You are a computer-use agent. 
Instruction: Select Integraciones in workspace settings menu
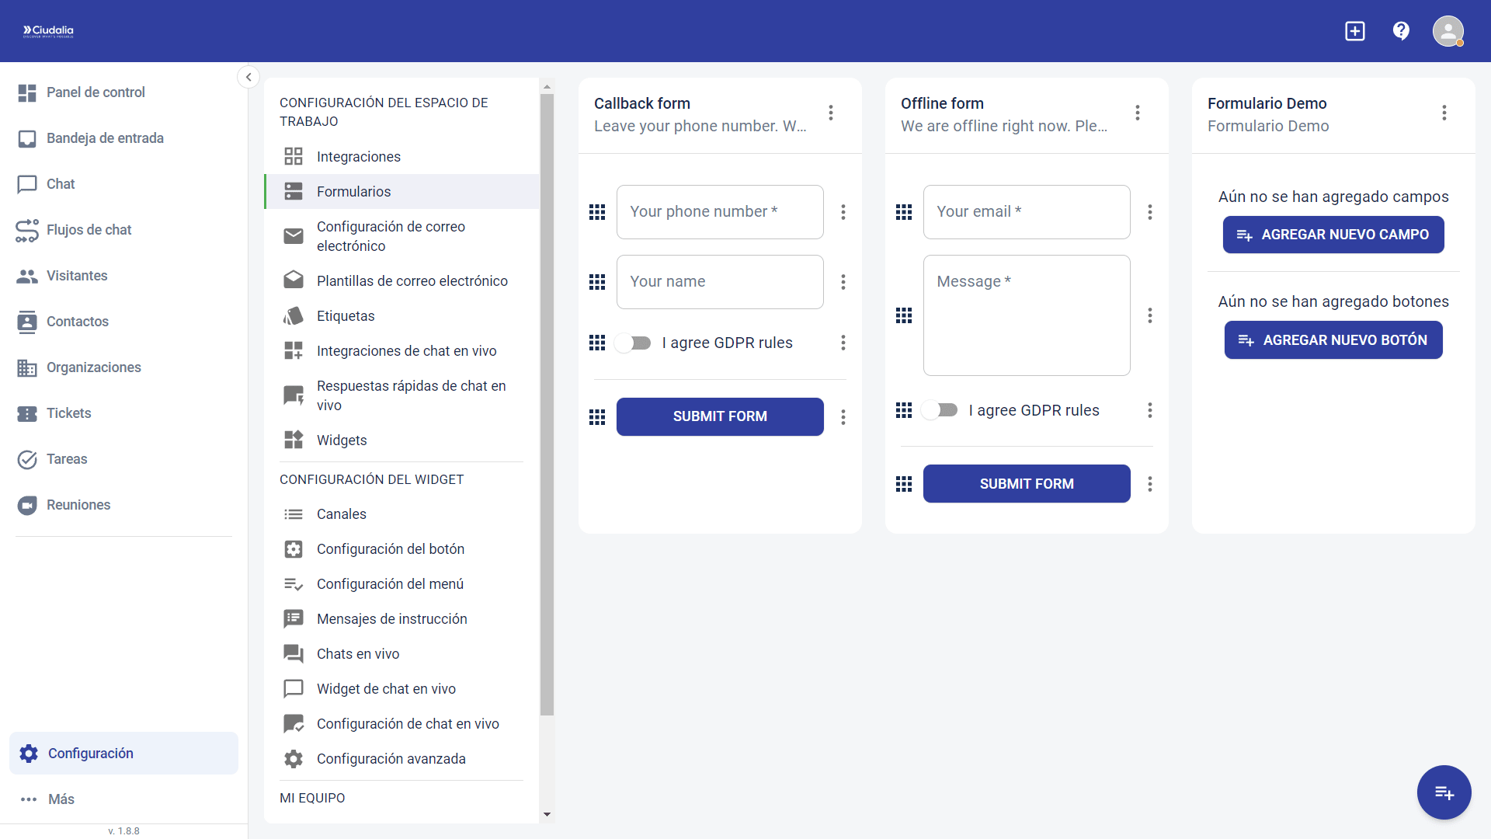pos(358,157)
